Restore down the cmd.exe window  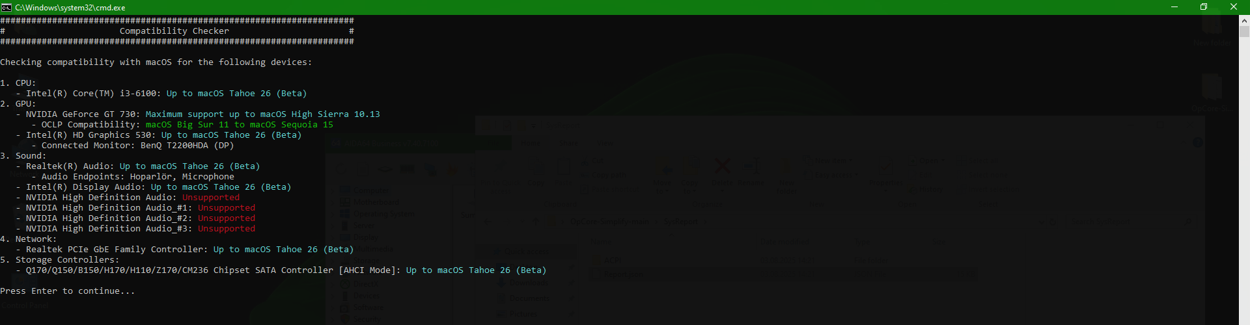pos(1204,7)
